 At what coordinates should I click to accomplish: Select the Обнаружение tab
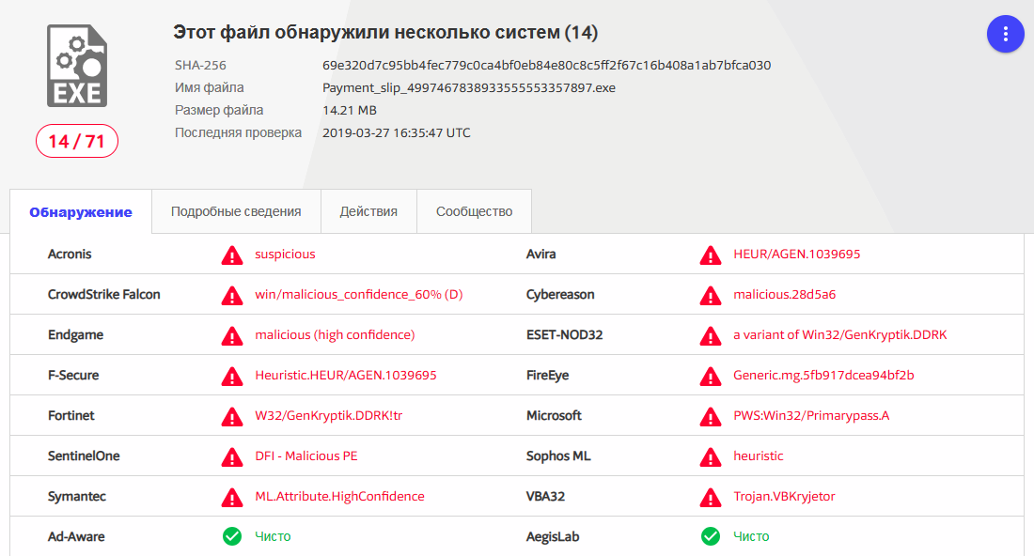[81, 212]
